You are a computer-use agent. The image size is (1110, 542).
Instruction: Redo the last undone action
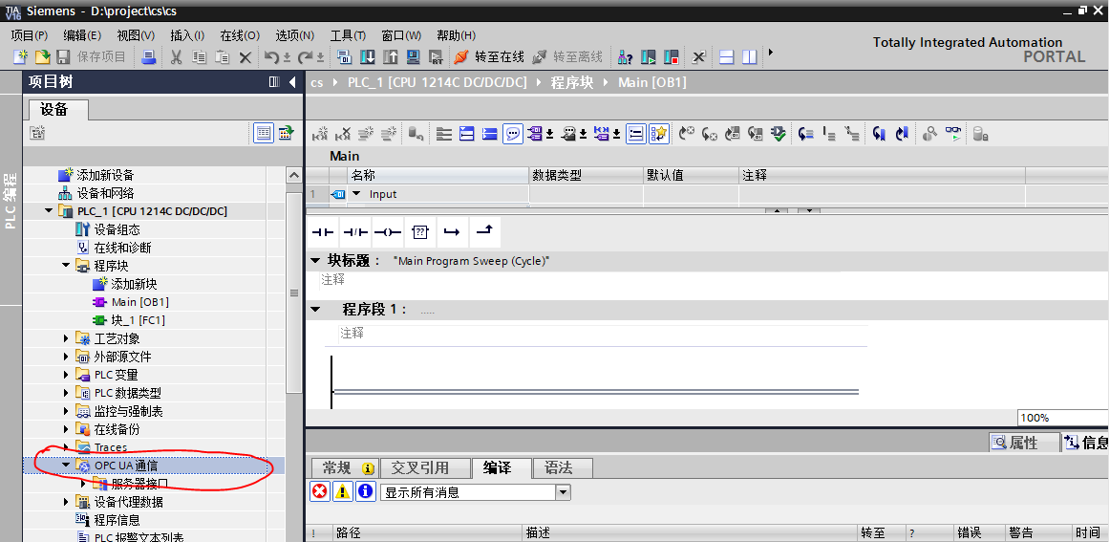[x=305, y=57]
